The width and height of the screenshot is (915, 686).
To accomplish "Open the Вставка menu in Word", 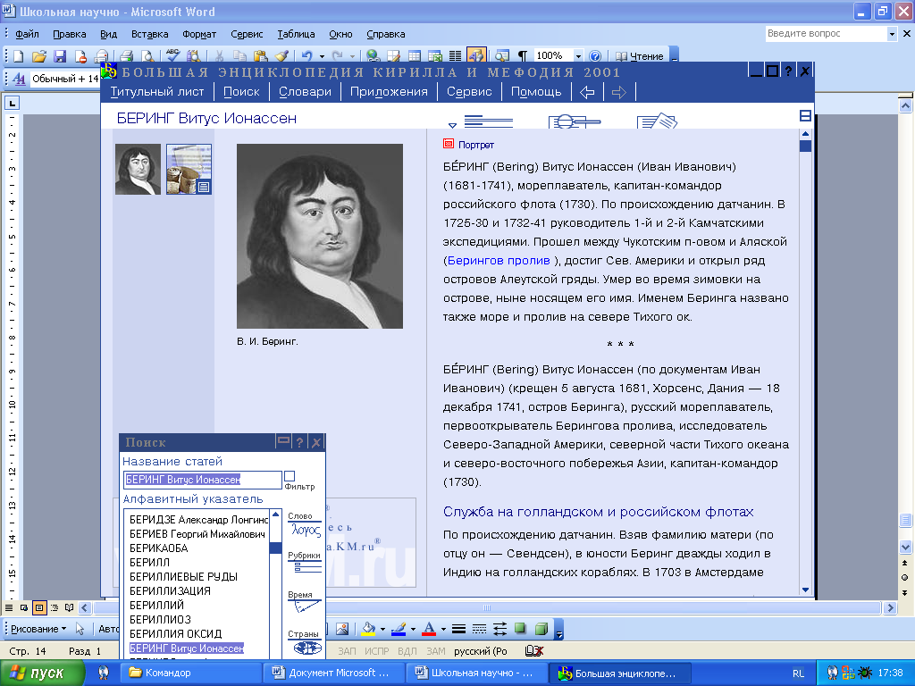I will 150,34.
